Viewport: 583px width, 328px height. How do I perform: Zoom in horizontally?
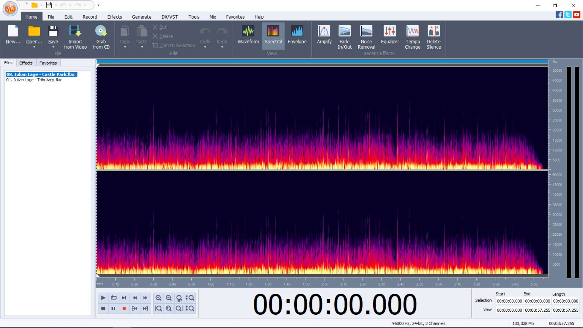158,298
